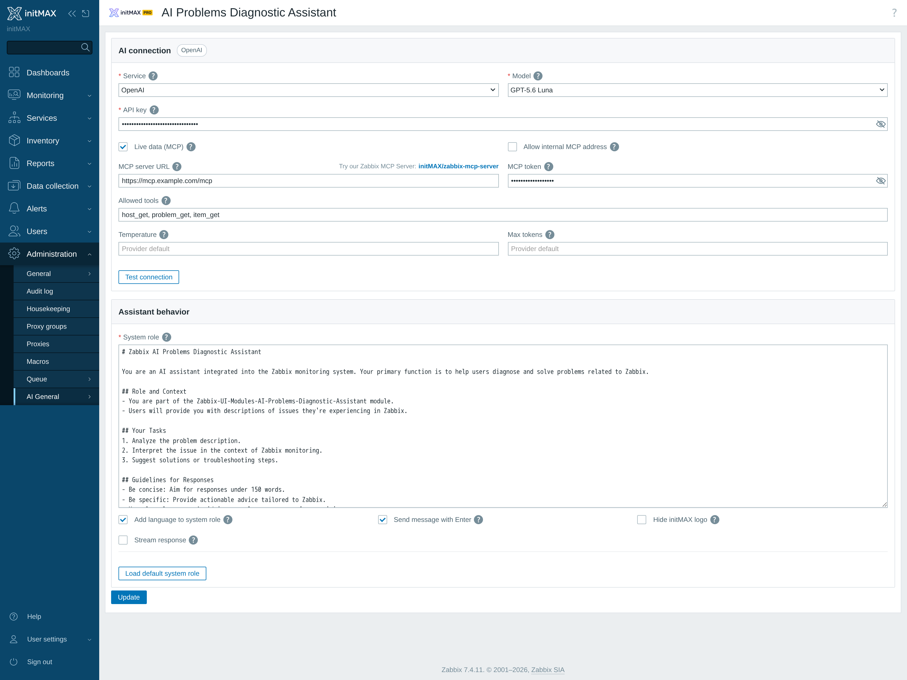Expand the Reports menu section
The image size is (907, 680).
pos(50,163)
